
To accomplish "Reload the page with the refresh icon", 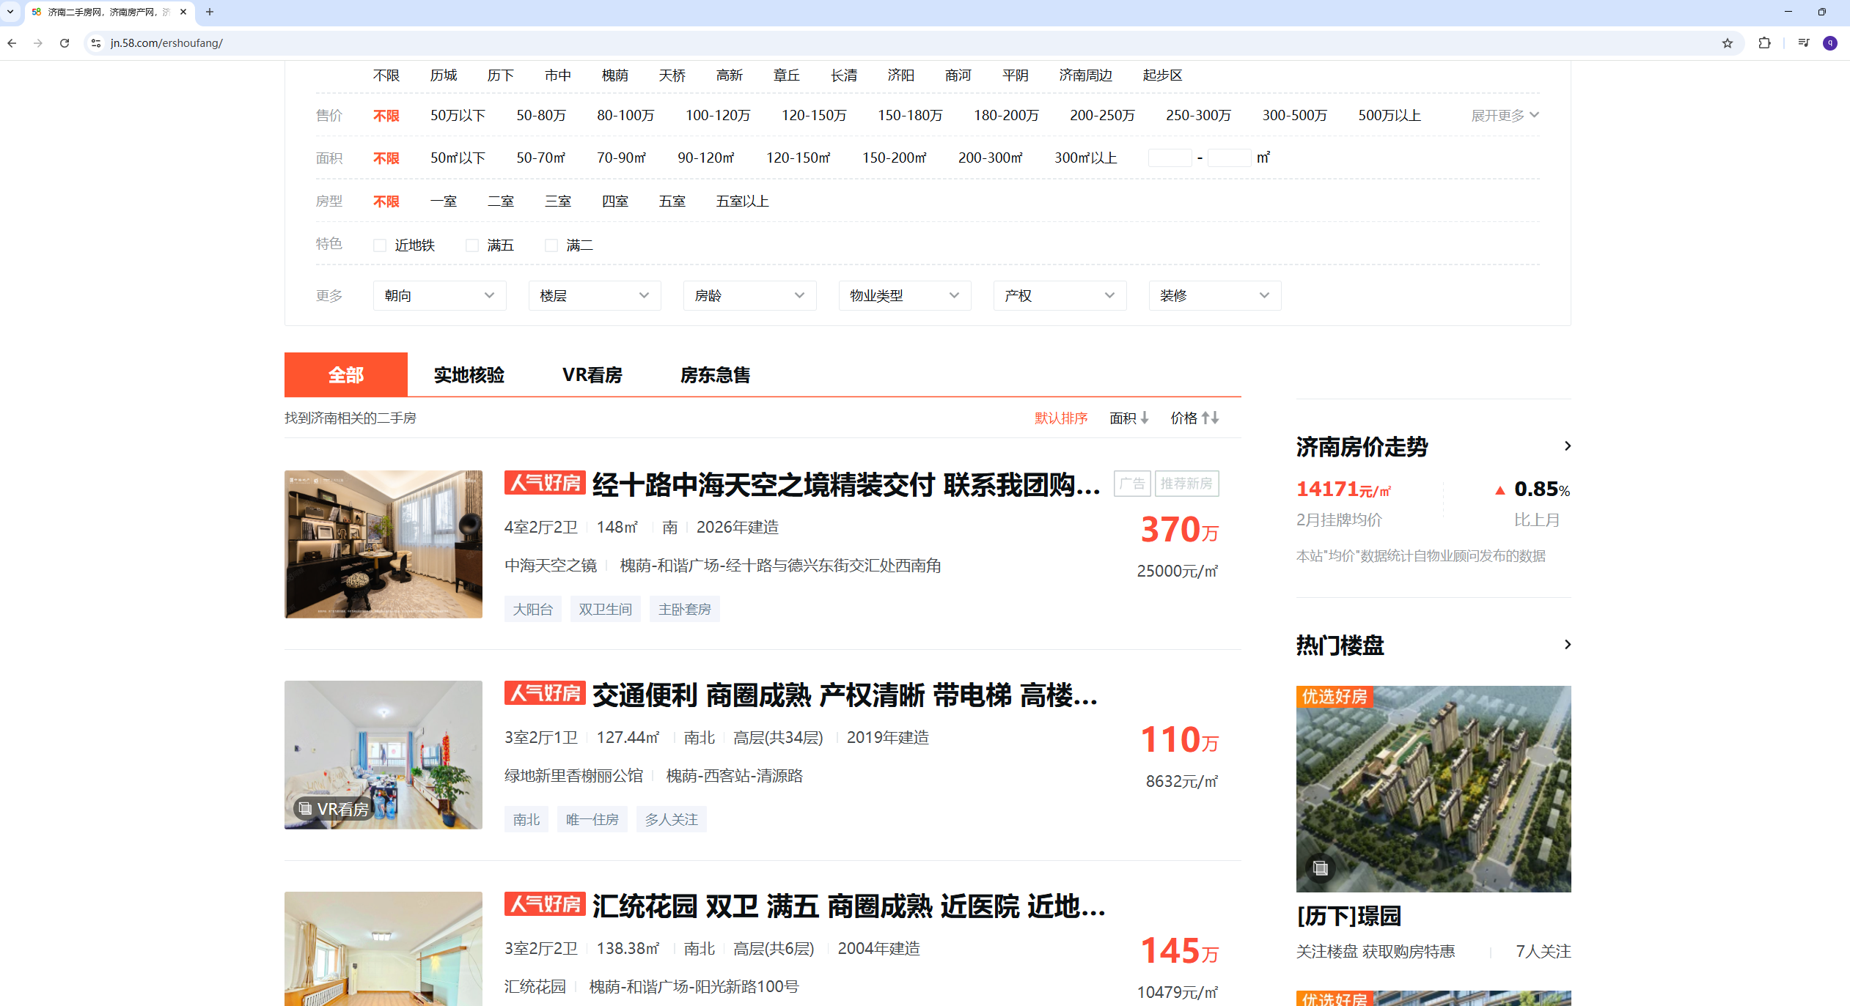I will click(65, 43).
